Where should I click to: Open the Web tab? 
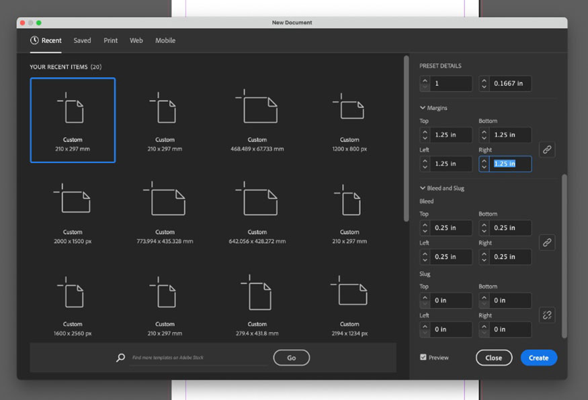point(136,40)
